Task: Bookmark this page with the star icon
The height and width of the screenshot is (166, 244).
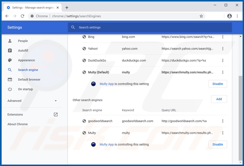Action: click(x=201, y=16)
